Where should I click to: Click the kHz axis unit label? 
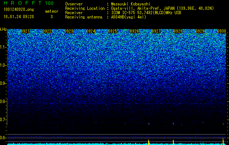click(3, 29)
